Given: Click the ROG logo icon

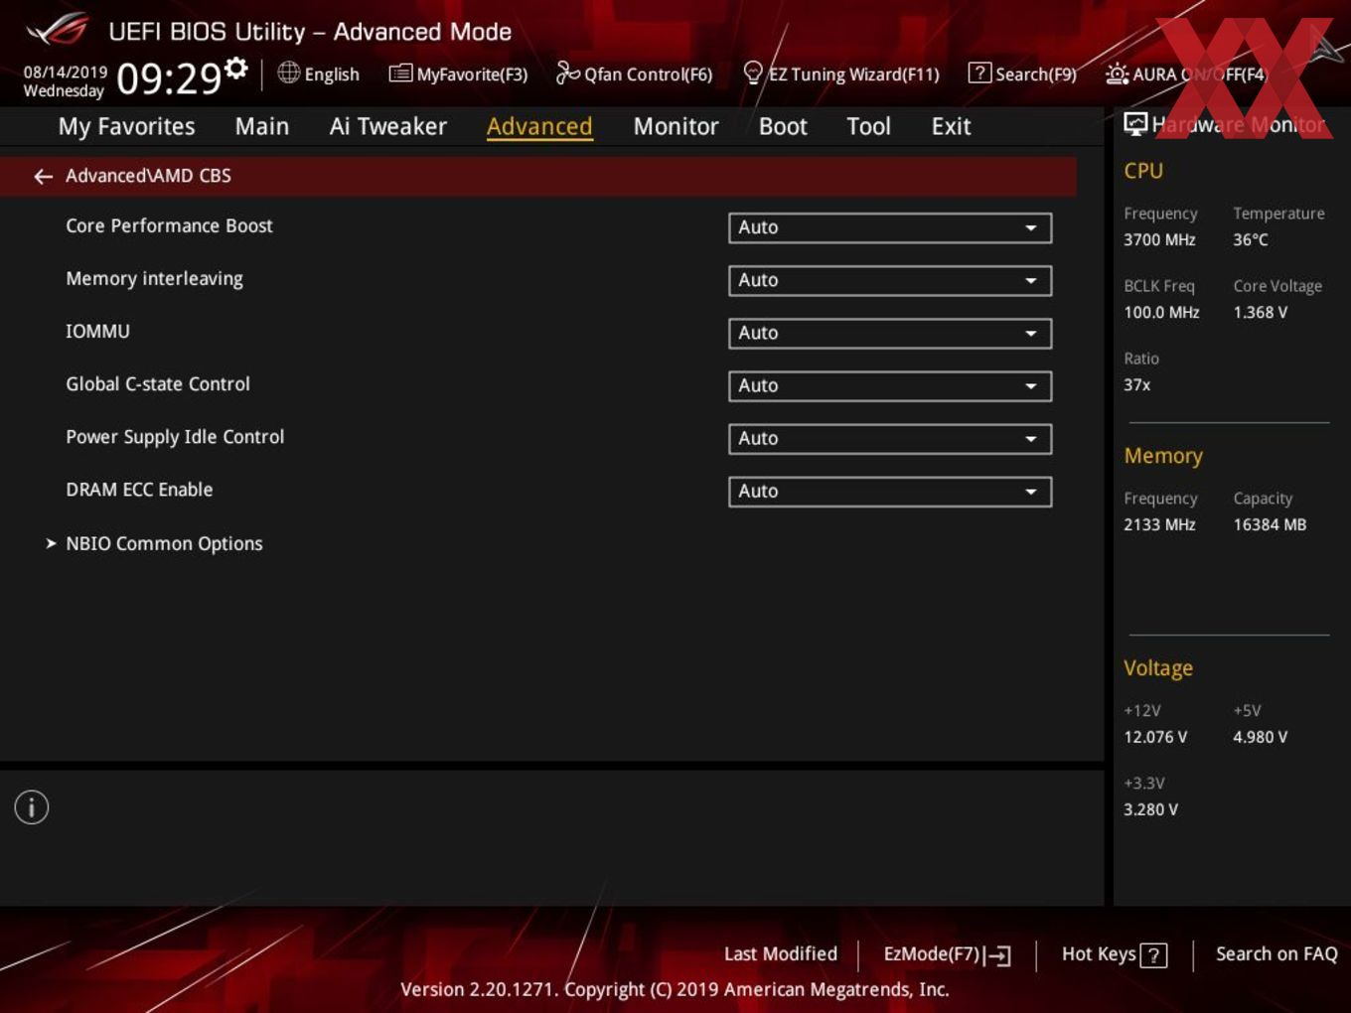Looking at the screenshot, I should pos(57,30).
